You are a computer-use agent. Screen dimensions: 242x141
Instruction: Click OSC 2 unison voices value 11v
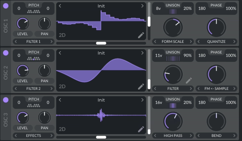click(159, 55)
